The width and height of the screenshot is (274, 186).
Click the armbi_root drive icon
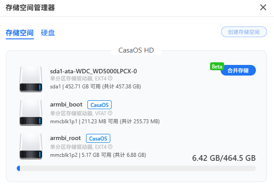click(31, 146)
